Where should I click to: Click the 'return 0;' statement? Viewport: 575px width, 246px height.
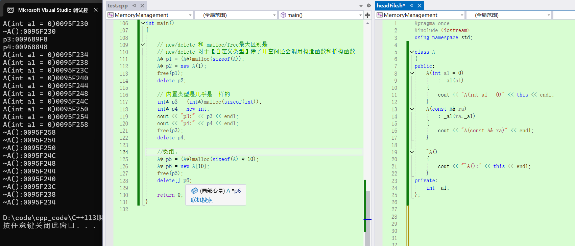[170, 195]
